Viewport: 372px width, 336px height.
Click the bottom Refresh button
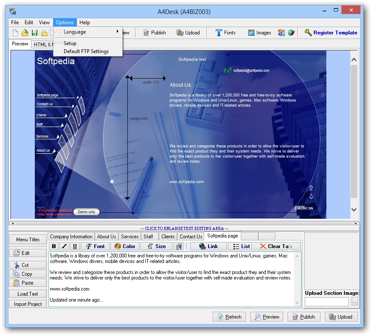[229, 317]
